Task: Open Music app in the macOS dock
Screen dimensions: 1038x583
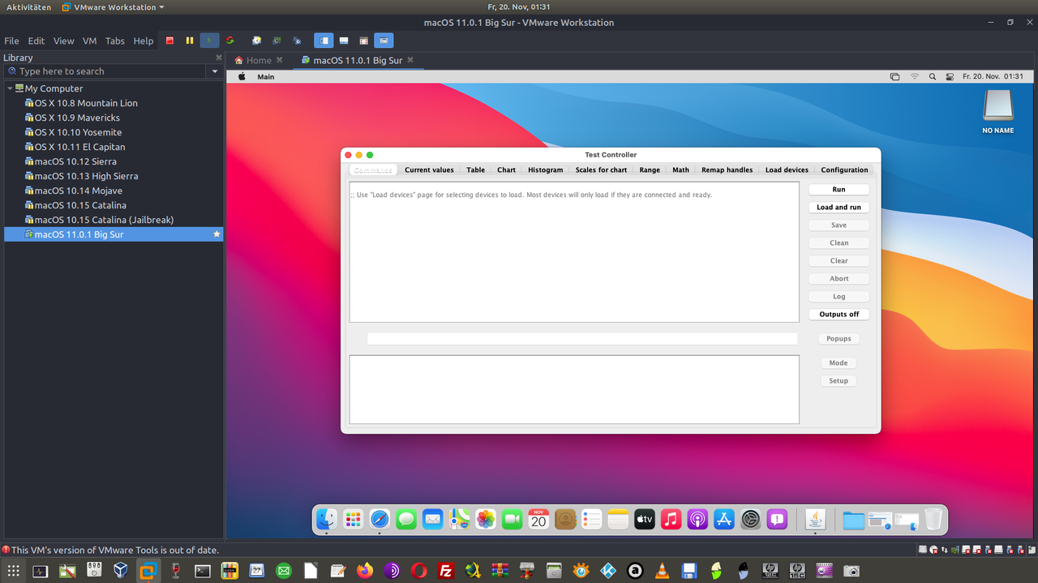Action: [671, 519]
